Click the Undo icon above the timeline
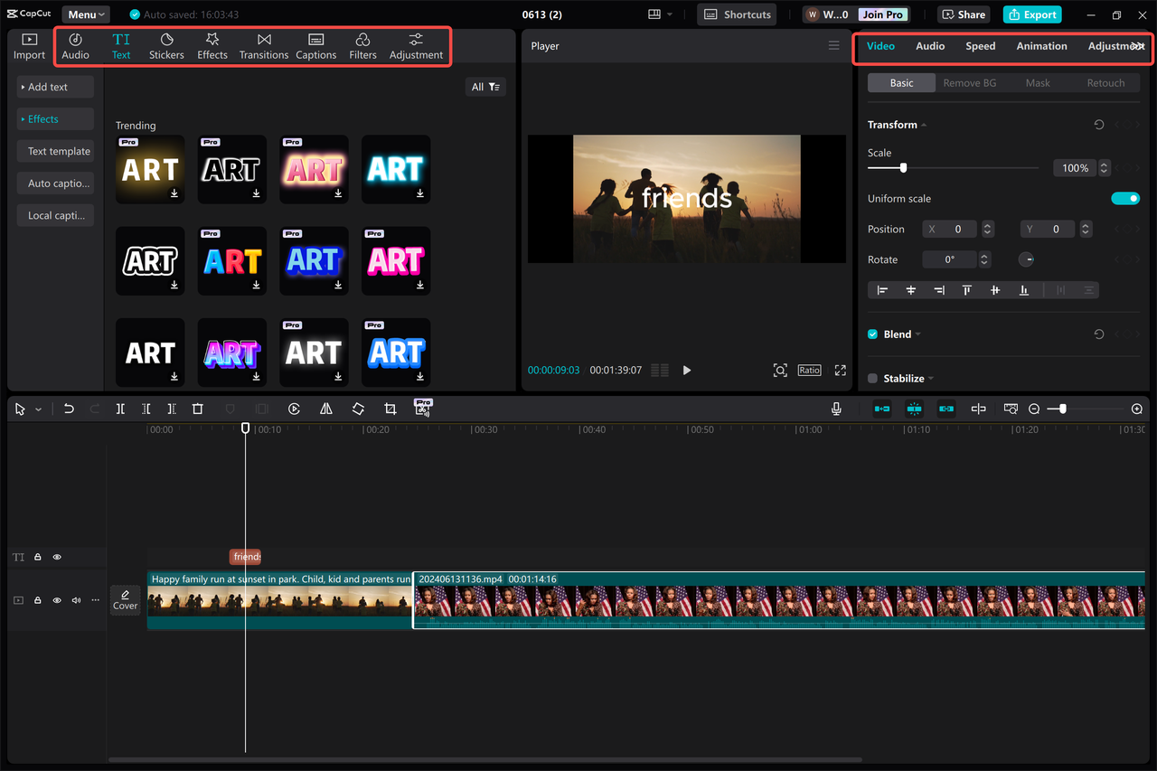 click(69, 409)
